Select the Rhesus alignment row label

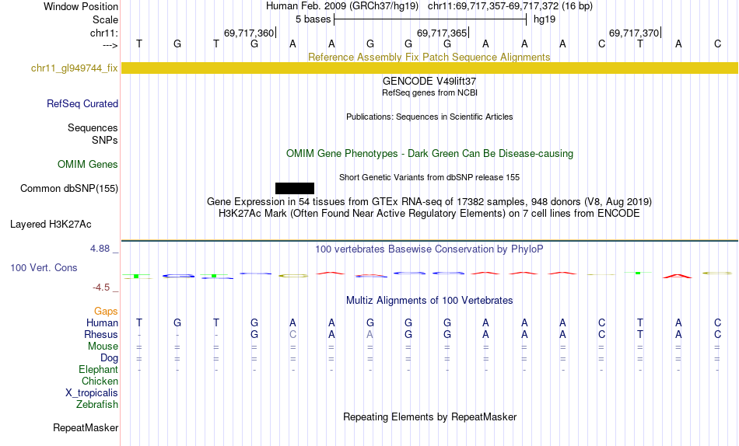[x=101, y=334]
